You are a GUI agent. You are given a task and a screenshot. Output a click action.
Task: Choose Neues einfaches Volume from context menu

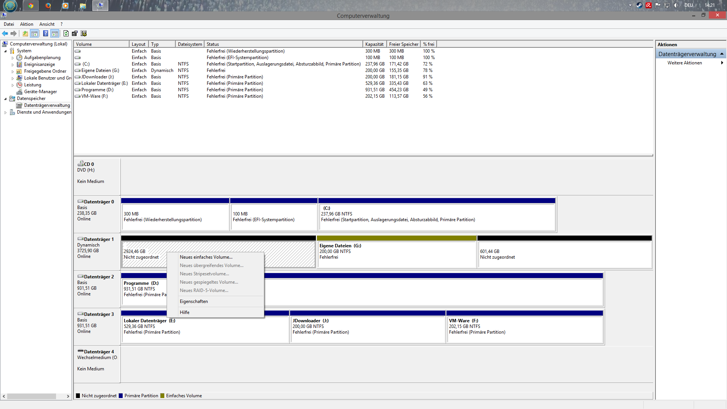206,257
